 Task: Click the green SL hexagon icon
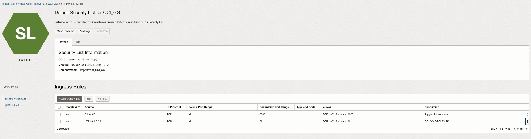tap(25, 33)
